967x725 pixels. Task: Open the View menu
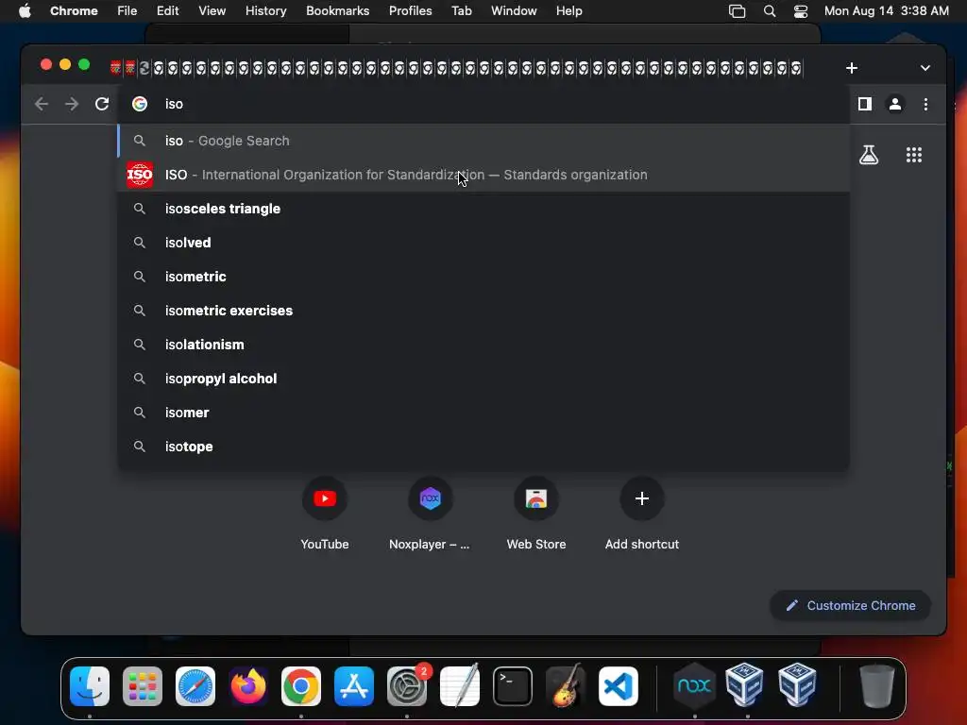coord(212,11)
